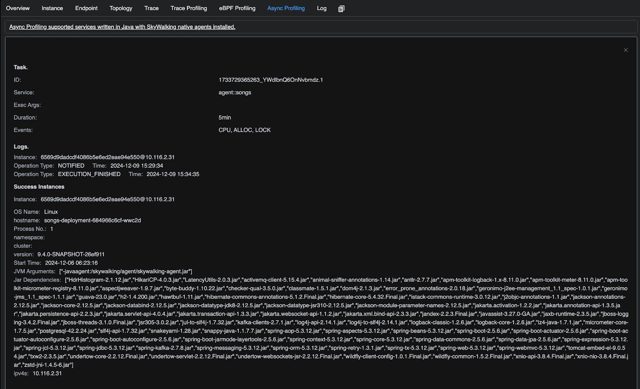Screen dimensions: 640x389
Task: Open the eBPF Profiling tab
Action: point(237,8)
